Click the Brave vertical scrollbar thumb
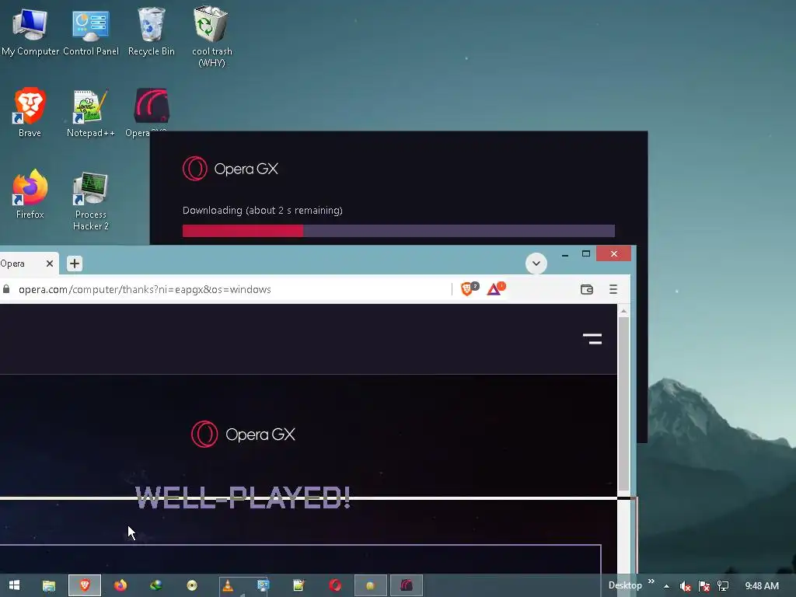The image size is (796, 597). point(623,403)
